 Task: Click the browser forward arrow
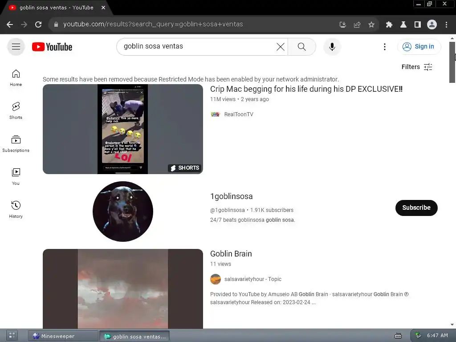tap(24, 24)
